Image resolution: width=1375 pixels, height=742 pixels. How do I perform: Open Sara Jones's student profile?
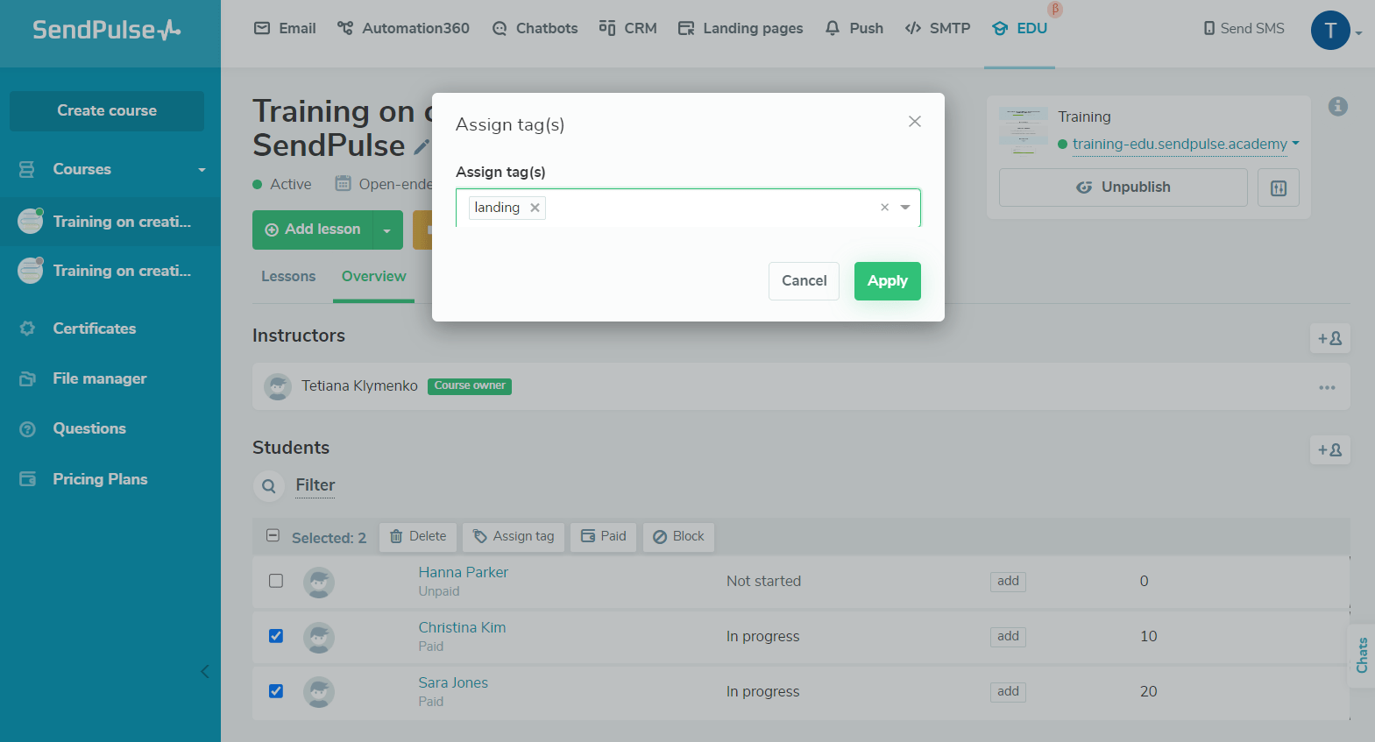coord(453,683)
